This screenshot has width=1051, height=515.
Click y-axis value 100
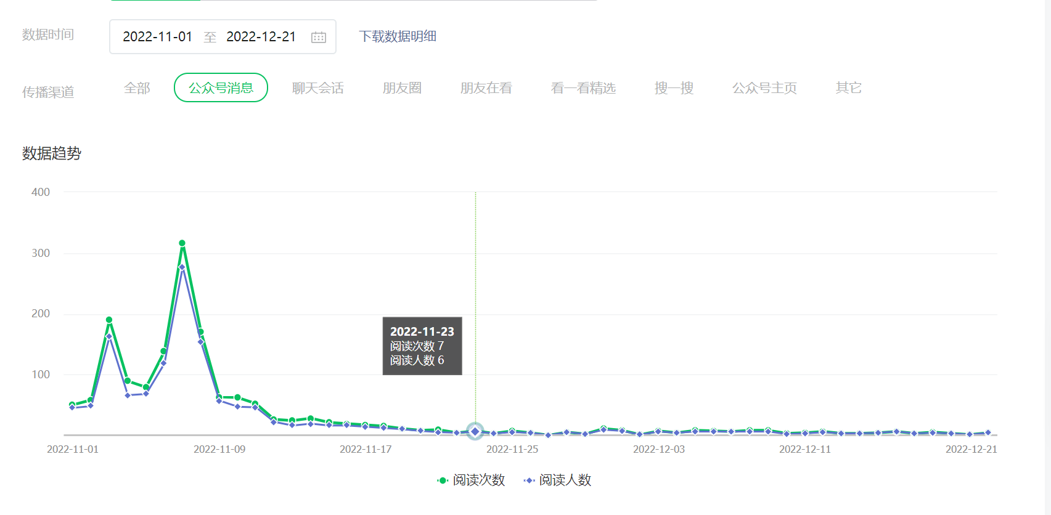point(41,375)
